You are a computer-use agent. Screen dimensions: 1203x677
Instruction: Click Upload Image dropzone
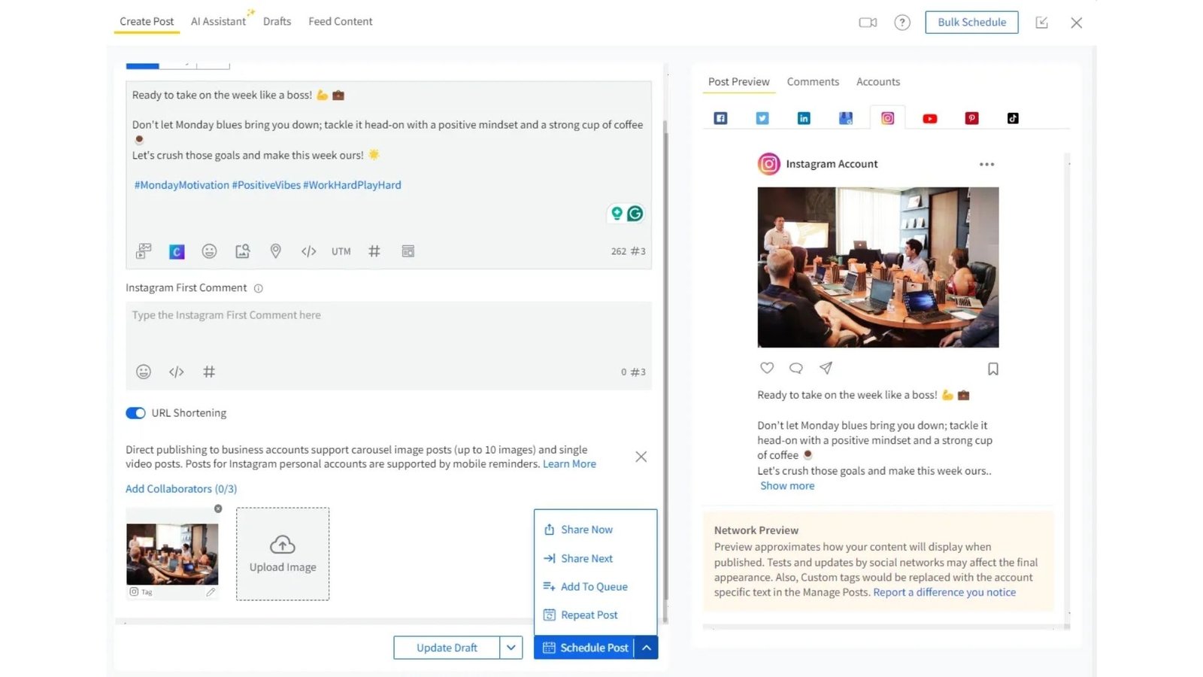[283, 554]
